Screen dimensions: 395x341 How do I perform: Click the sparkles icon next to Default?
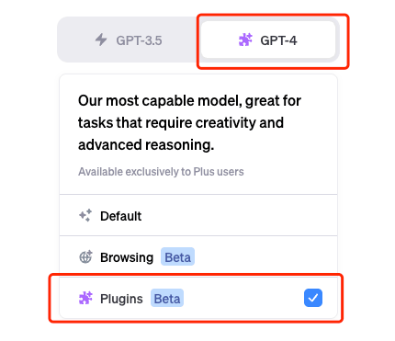85,215
